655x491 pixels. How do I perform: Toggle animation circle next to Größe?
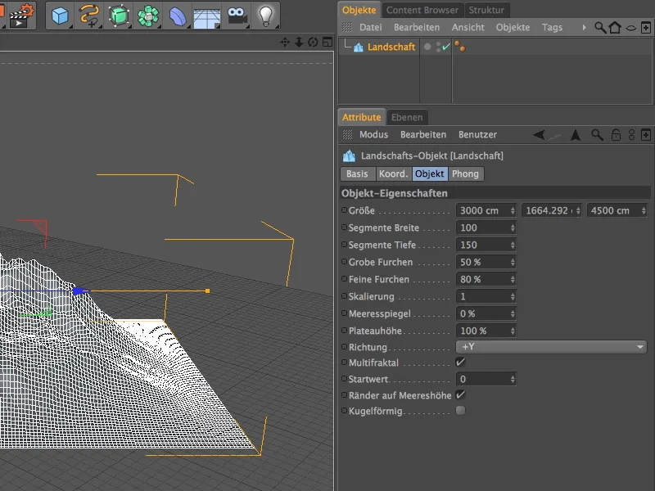[x=344, y=210]
